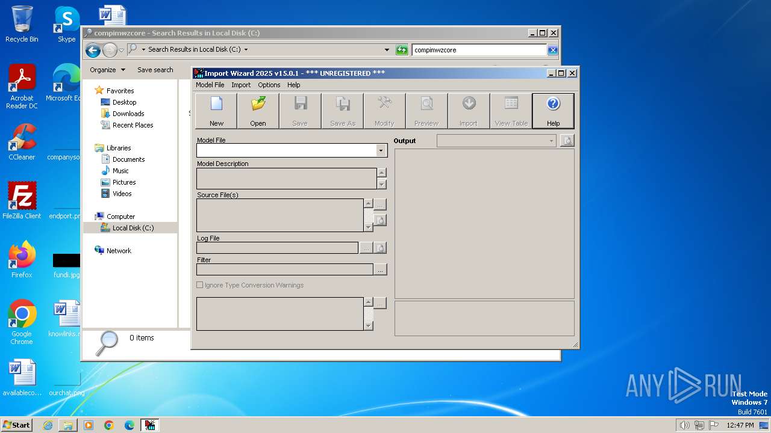This screenshot has width=771, height=433.
Task: Click the view icon next to Output dropdown
Action: [567, 141]
